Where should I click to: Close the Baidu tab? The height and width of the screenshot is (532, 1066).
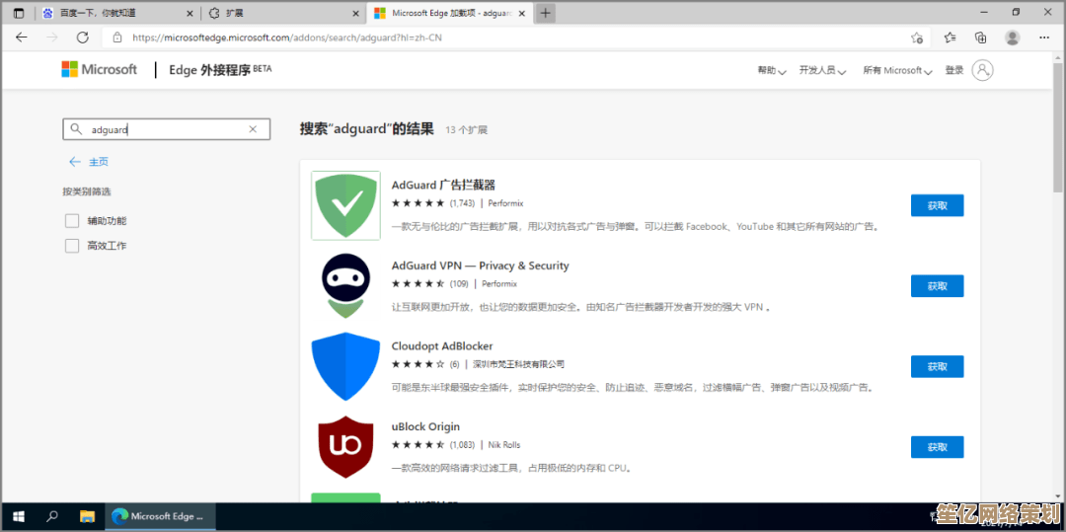[188, 13]
